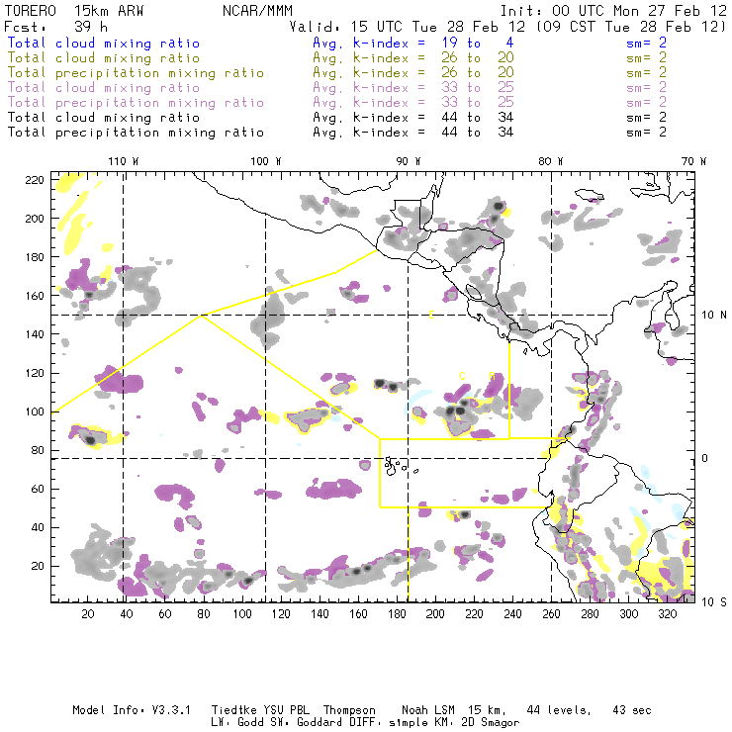Click the olive 'Total cloud mixing ratio' legend line

point(104,58)
